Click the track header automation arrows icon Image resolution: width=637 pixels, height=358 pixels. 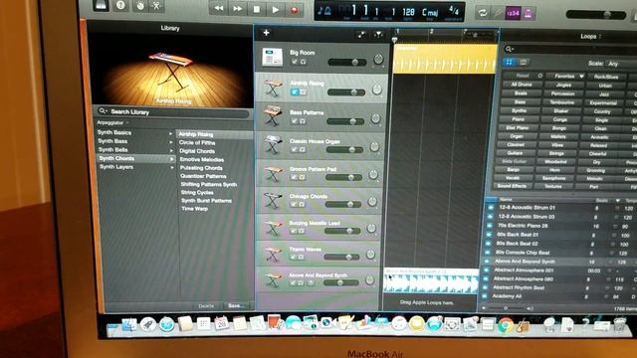pyautogui.click(x=360, y=35)
